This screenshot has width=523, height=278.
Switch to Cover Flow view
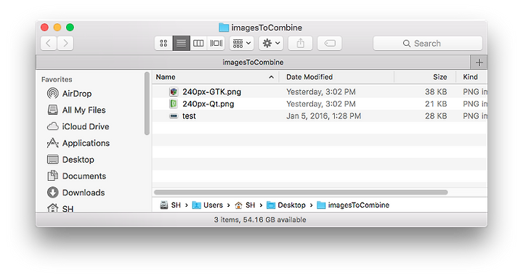[x=216, y=44]
